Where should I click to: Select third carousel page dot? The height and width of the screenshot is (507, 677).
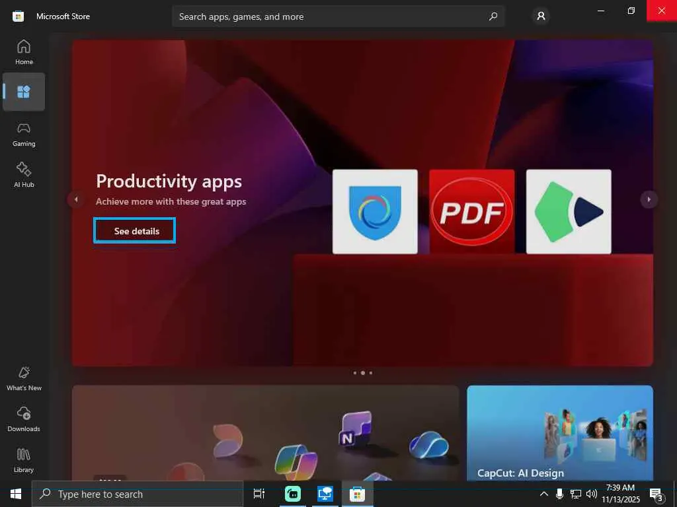[371, 373]
